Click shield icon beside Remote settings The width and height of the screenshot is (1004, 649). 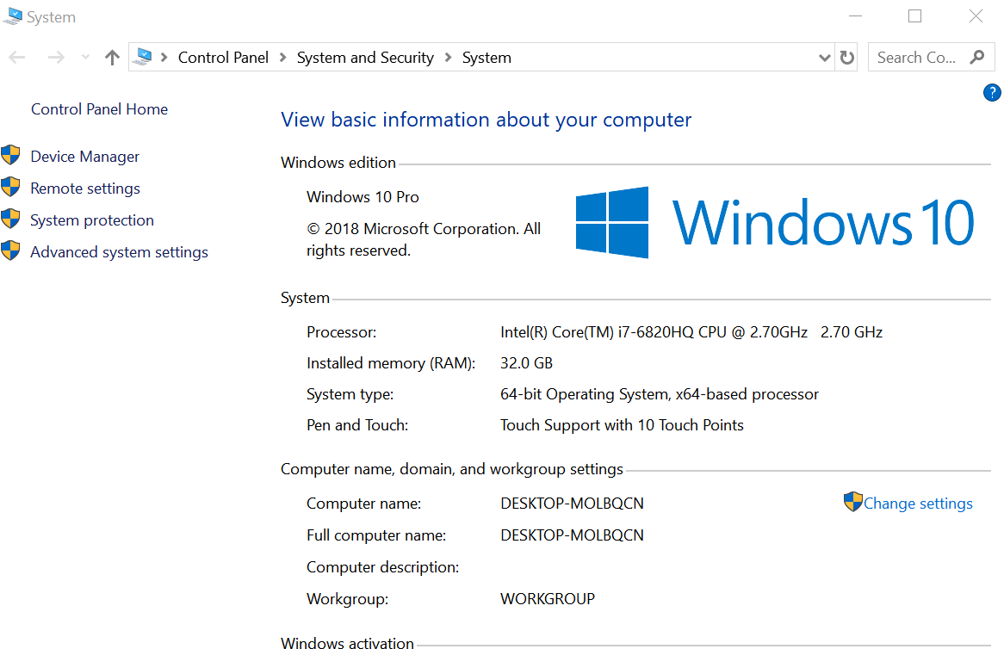pos(10,187)
